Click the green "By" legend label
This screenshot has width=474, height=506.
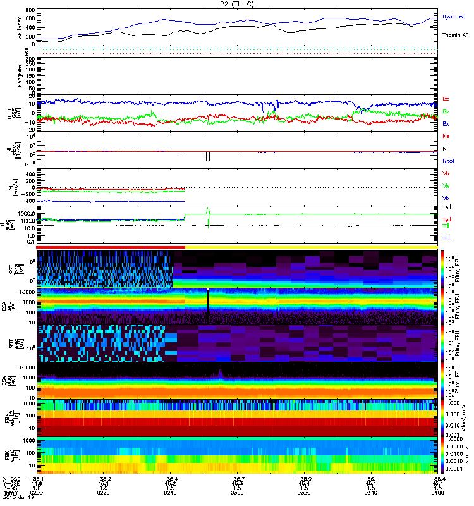pos(446,112)
